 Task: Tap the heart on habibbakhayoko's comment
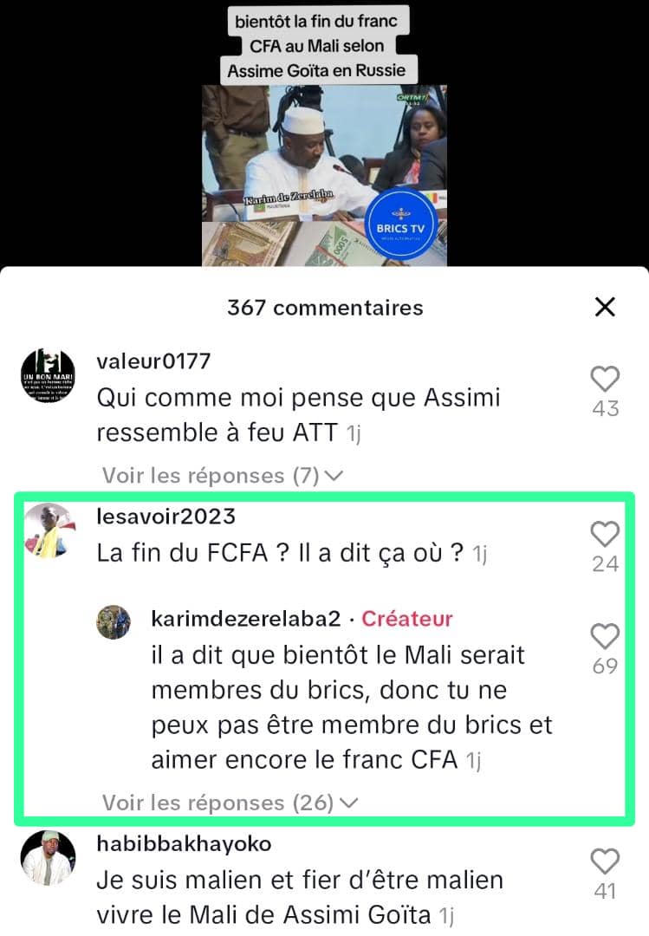pos(605,861)
